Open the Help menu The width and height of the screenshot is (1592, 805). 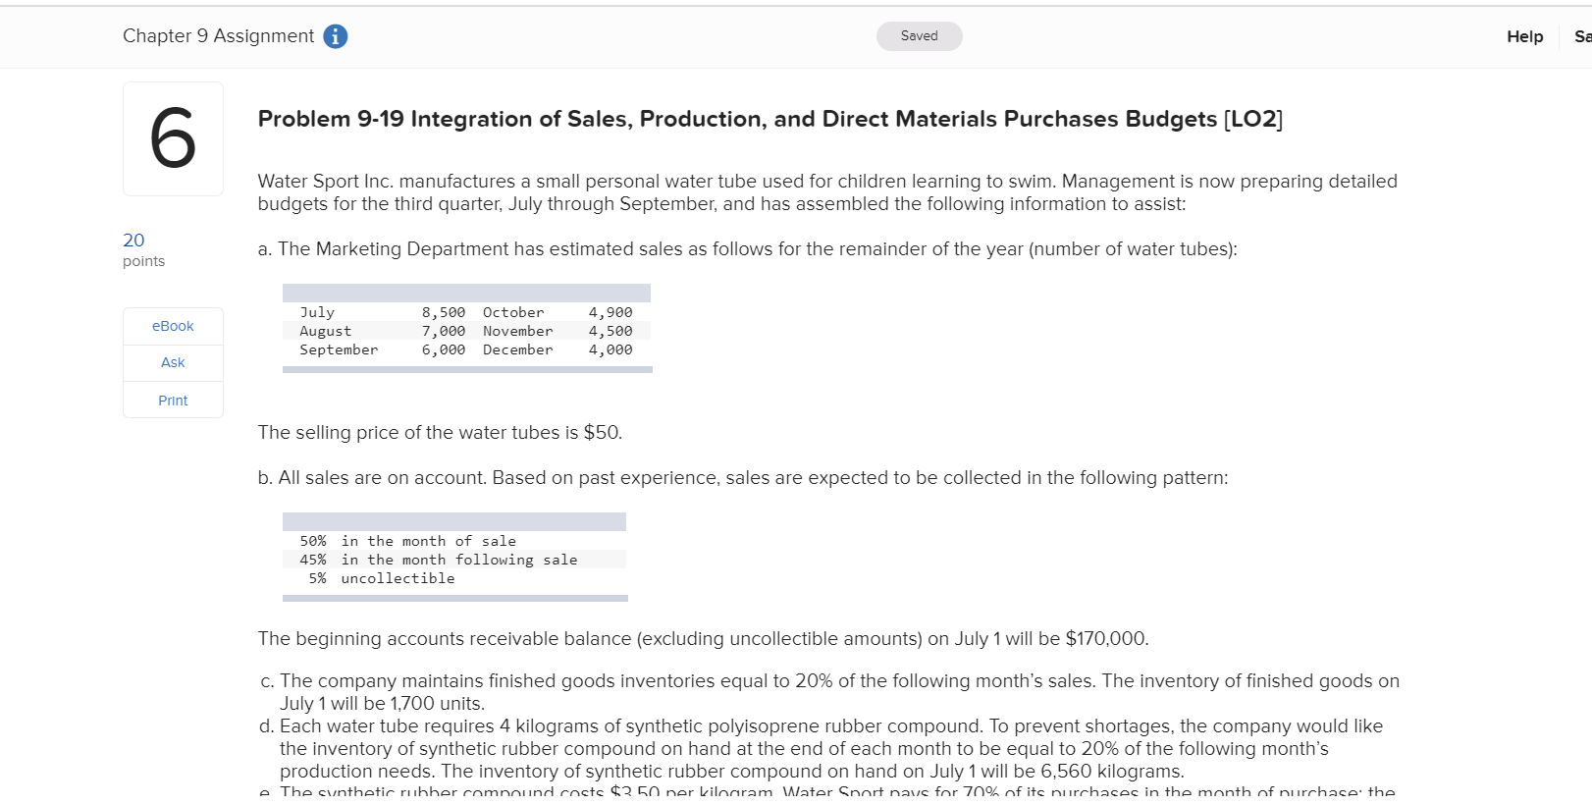tap(1524, 36)
